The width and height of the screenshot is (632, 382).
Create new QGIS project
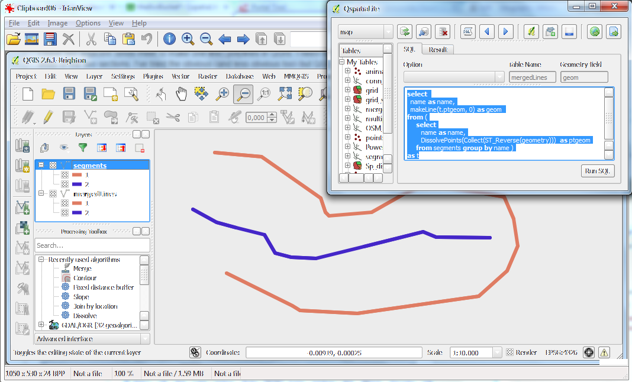28,94
